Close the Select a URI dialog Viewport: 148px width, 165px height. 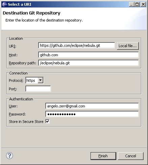click(143, 4)
